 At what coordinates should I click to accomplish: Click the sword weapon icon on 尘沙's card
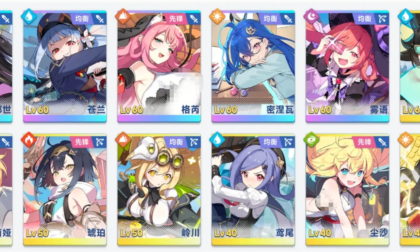(382, 142)
